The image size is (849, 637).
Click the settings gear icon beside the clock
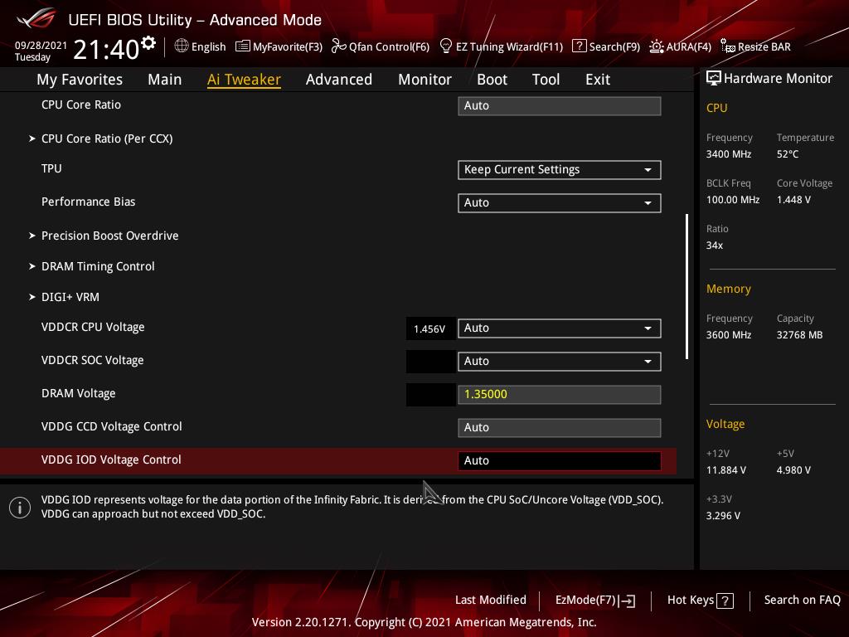(x=148, y=43)
